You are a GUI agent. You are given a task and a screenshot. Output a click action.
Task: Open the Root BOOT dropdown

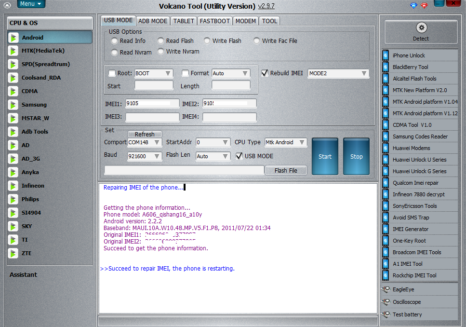(154, 73)
